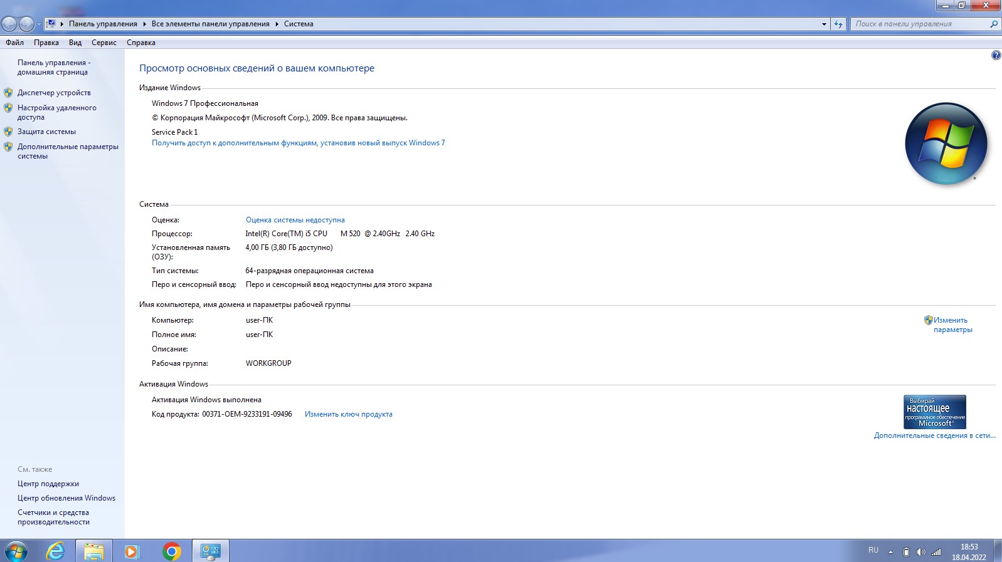
Task: Click the Control Panel icon in the address bar
Action: pyautogui.click(x=51, y=24)
